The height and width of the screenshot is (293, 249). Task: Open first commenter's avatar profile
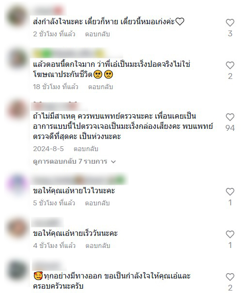tap(17, 16)
